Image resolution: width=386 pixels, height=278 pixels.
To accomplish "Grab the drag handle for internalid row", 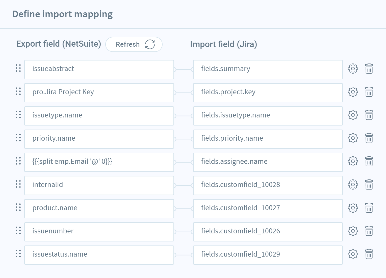I will point(18,184).
